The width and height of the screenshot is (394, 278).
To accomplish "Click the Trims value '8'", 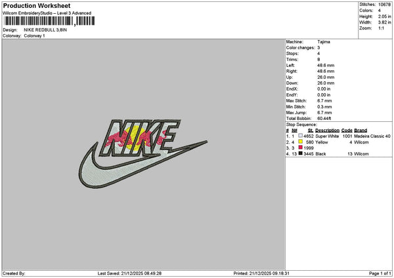I will click(318, 60).
